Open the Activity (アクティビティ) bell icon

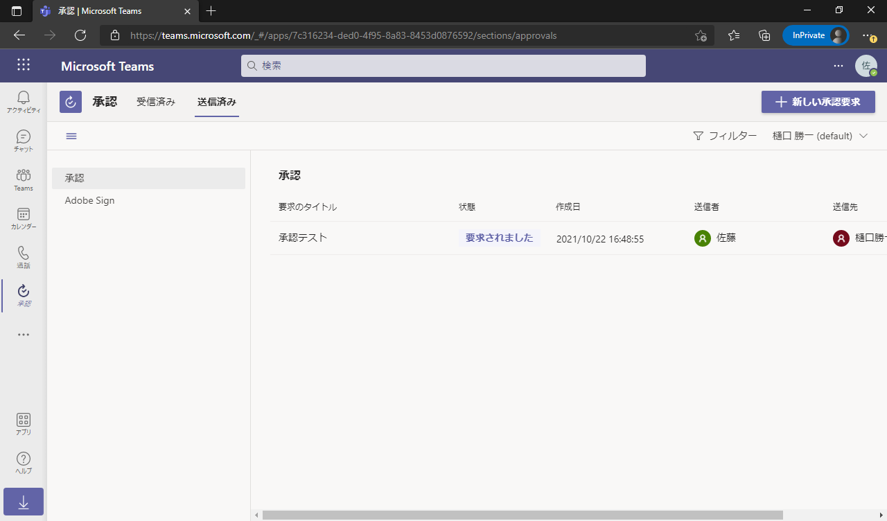(24, 102)
